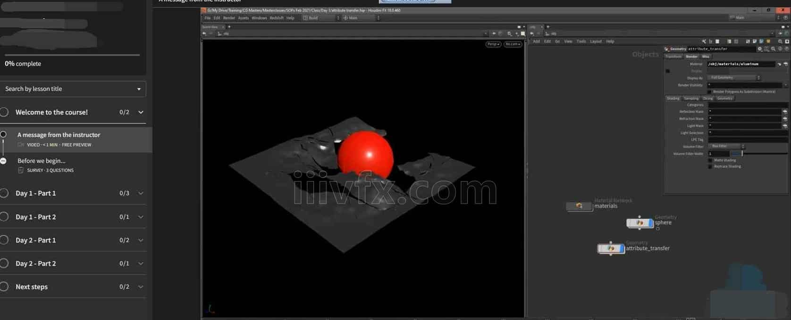Open the parameter pane gear menu
The width and height of the screenshot is (791, 320).
(x=759, y=49)
